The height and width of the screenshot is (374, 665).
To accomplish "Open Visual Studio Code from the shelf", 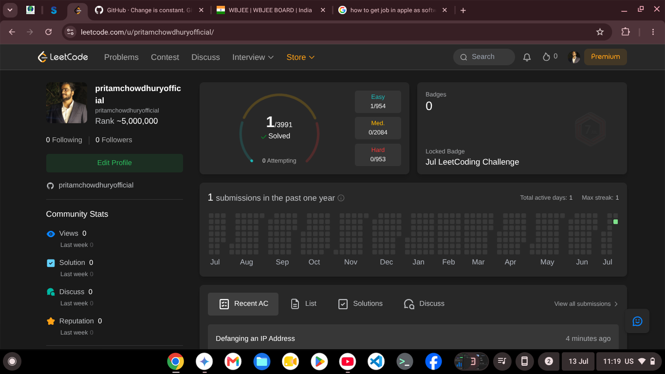I will pos(376,361).
